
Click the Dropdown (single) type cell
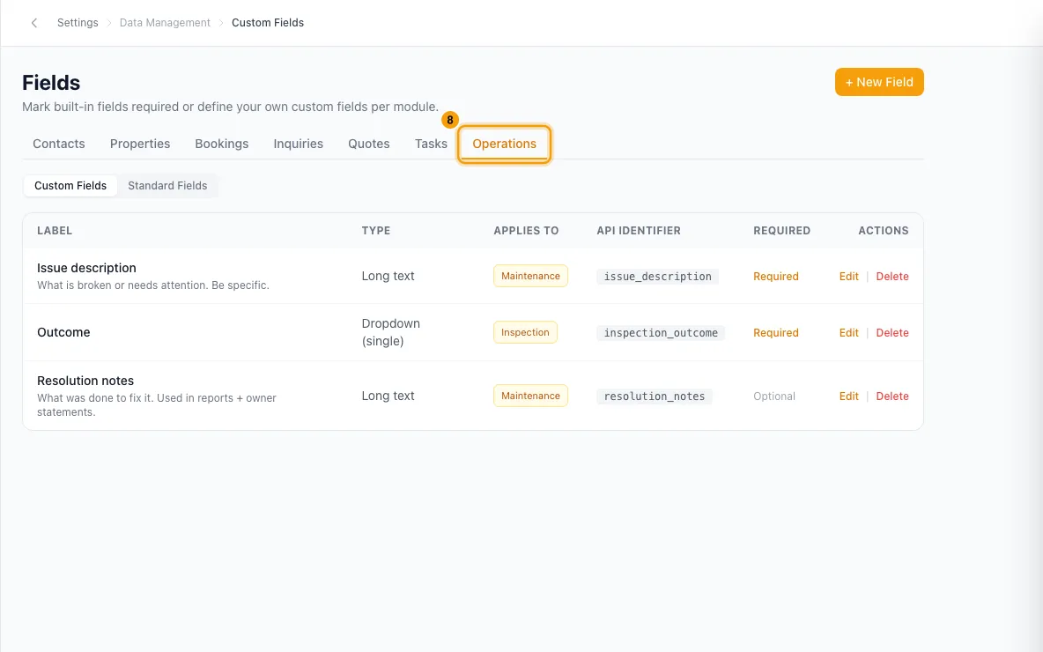coord(390,333)
